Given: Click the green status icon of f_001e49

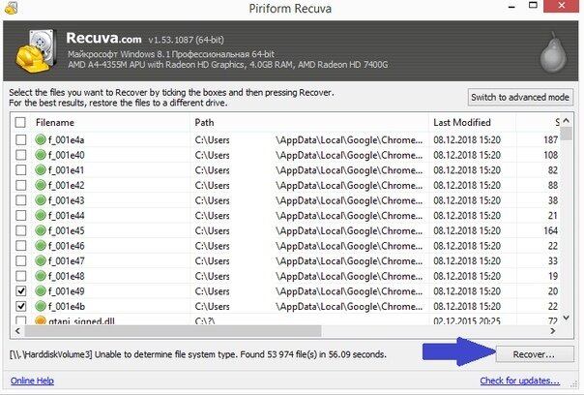Looking at the screenshot, I should (41, 291).
